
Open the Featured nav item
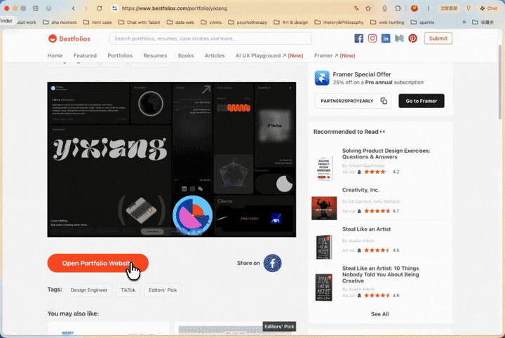[85, 55]
